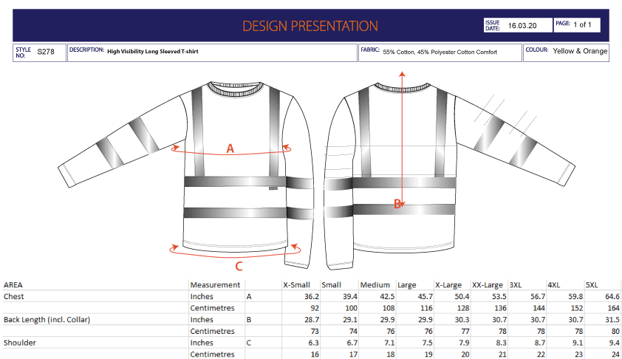Click the DESIGN PRESENTATION title

310,26
